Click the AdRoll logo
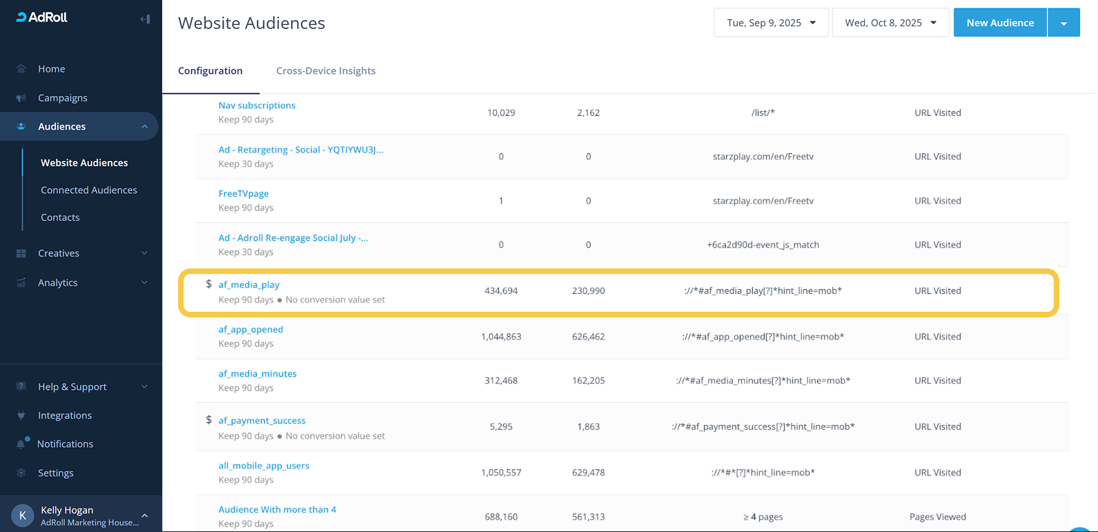 [41, 18]
